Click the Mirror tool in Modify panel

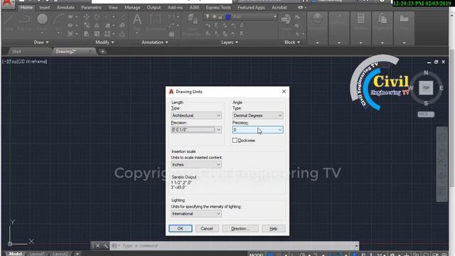coord(97,26)
